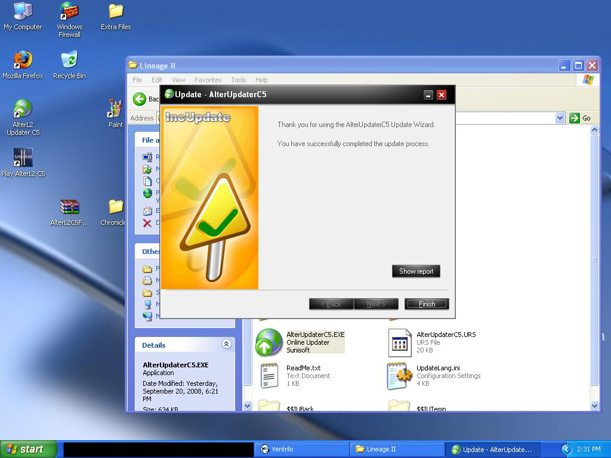Click the system tray expand arrow
611x458 pixels.
pos(566,450)
